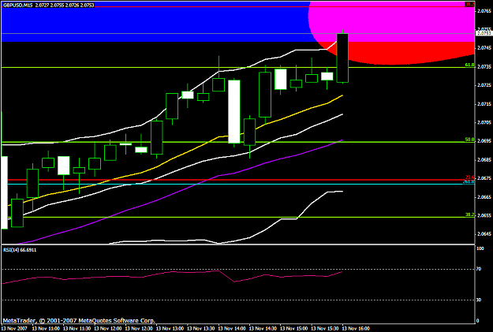Select the RSI(14) 66.6911 indicator label

[20, 250]
